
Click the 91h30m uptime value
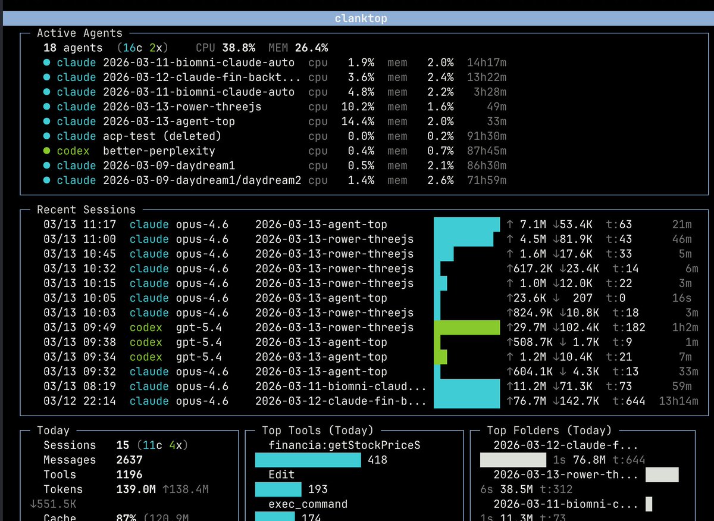point(487,136)
